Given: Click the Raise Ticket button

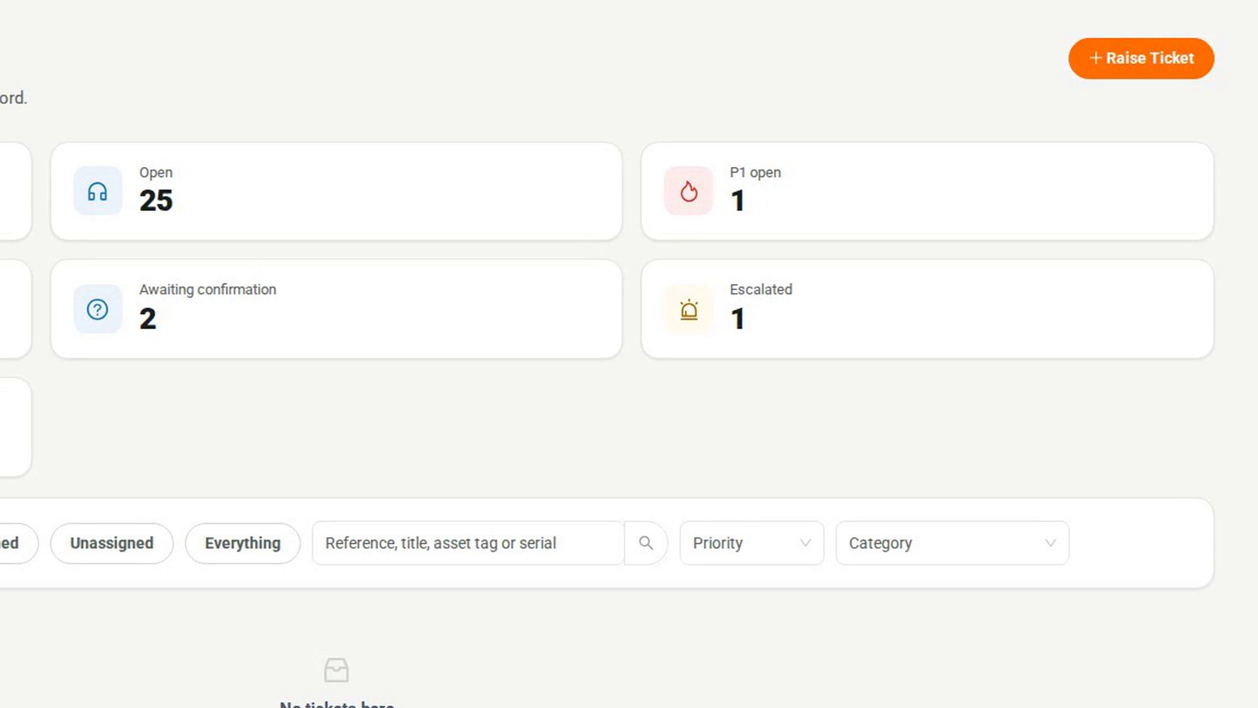Looking at the screenshot, I should point(1141,58).
